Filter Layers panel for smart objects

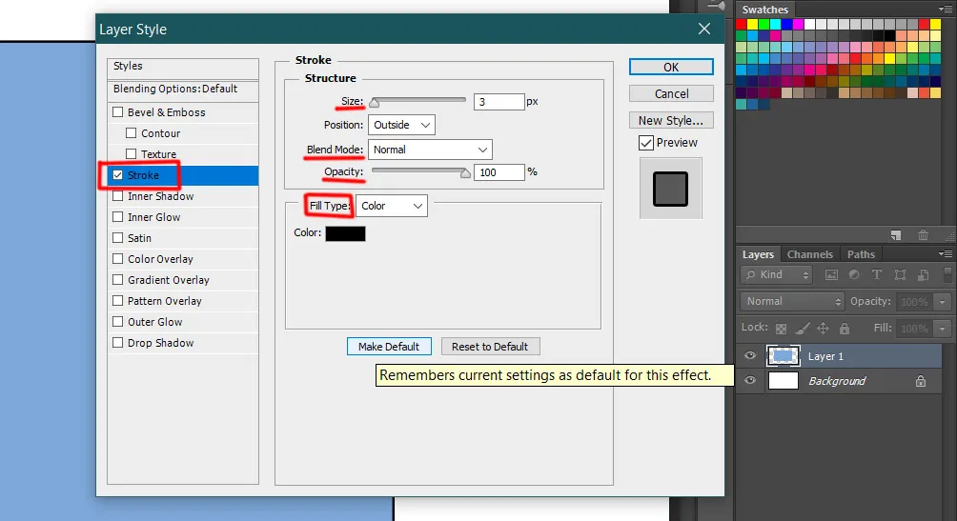coord(923,275)
